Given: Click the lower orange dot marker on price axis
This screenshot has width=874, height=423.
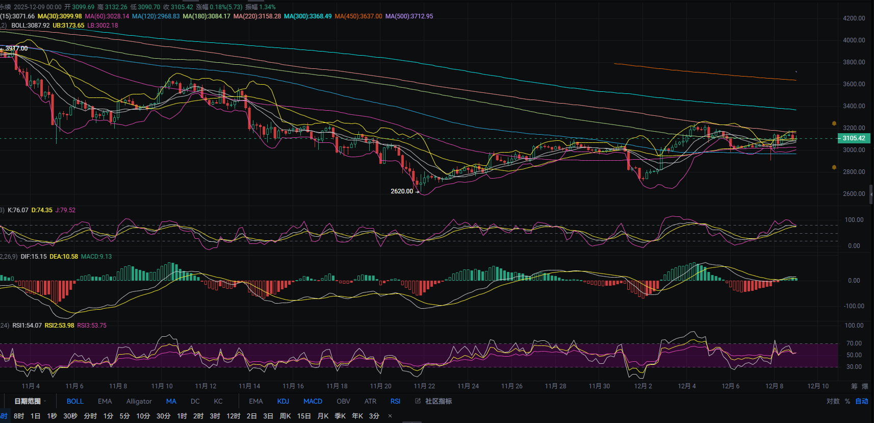Looking at the screenshot, I should pyautogui.click(x=834, y=167).
